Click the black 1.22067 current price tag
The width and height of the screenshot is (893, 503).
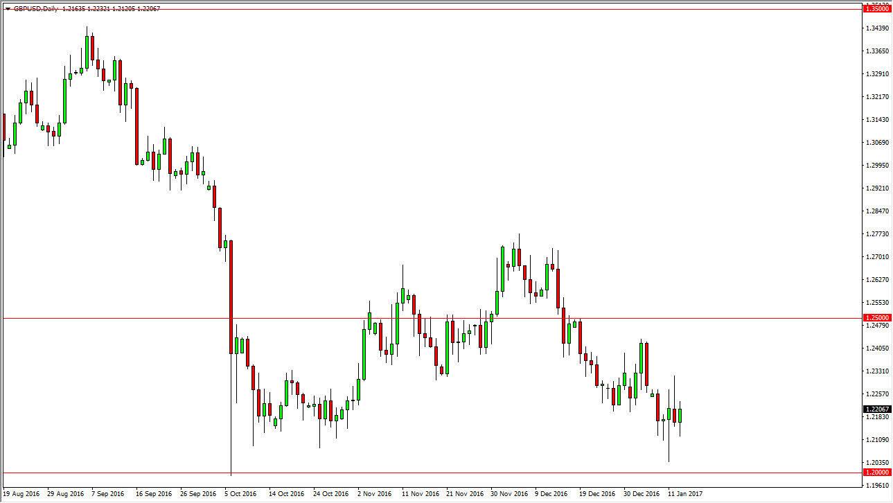pyautogui.click(x=876, y=409)
